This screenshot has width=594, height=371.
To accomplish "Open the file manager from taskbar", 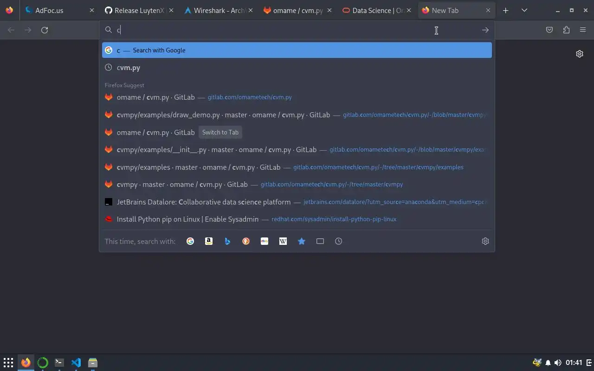I will click(x=93, y=363).
